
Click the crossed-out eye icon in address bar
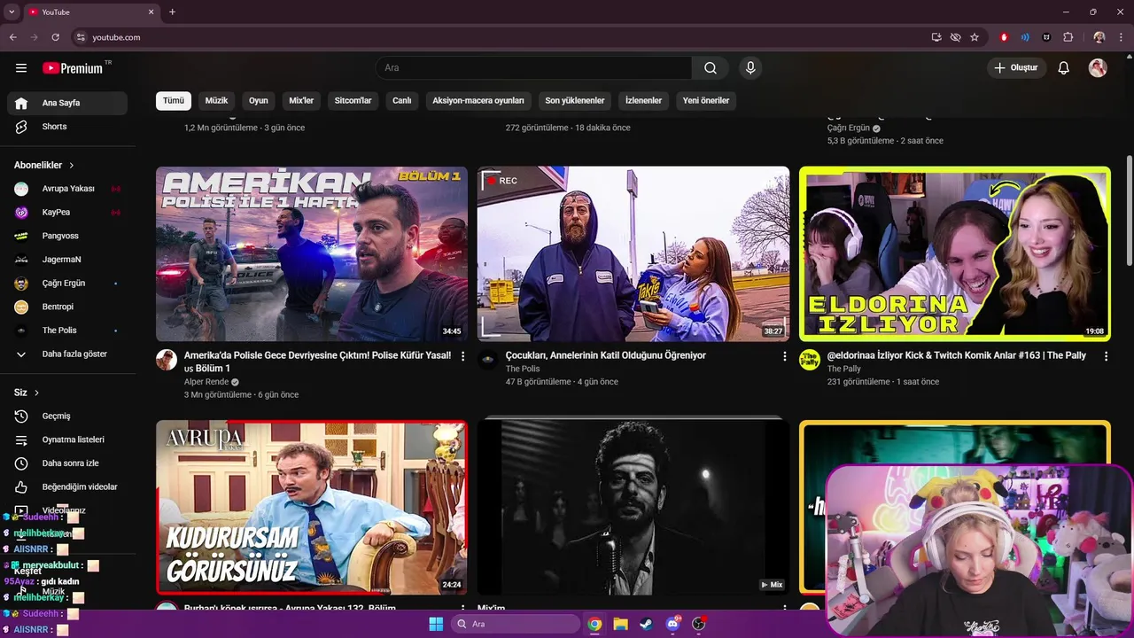(x=955, y=37)
